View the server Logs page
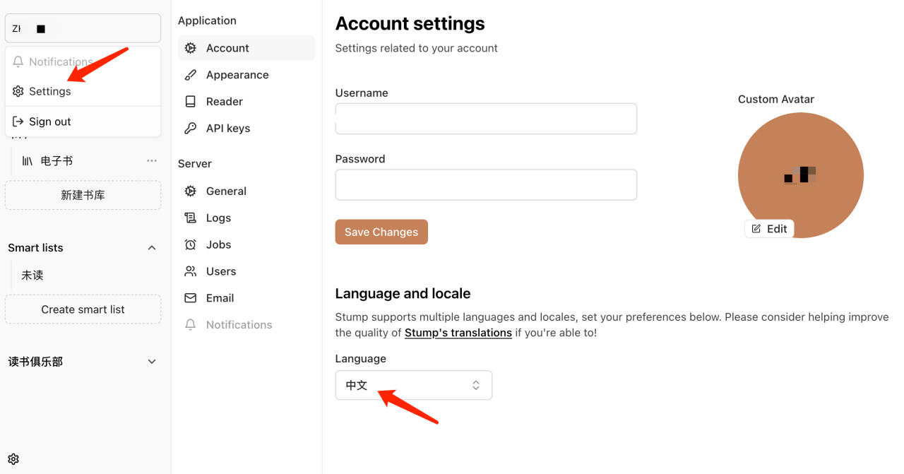 pos(246,218)
